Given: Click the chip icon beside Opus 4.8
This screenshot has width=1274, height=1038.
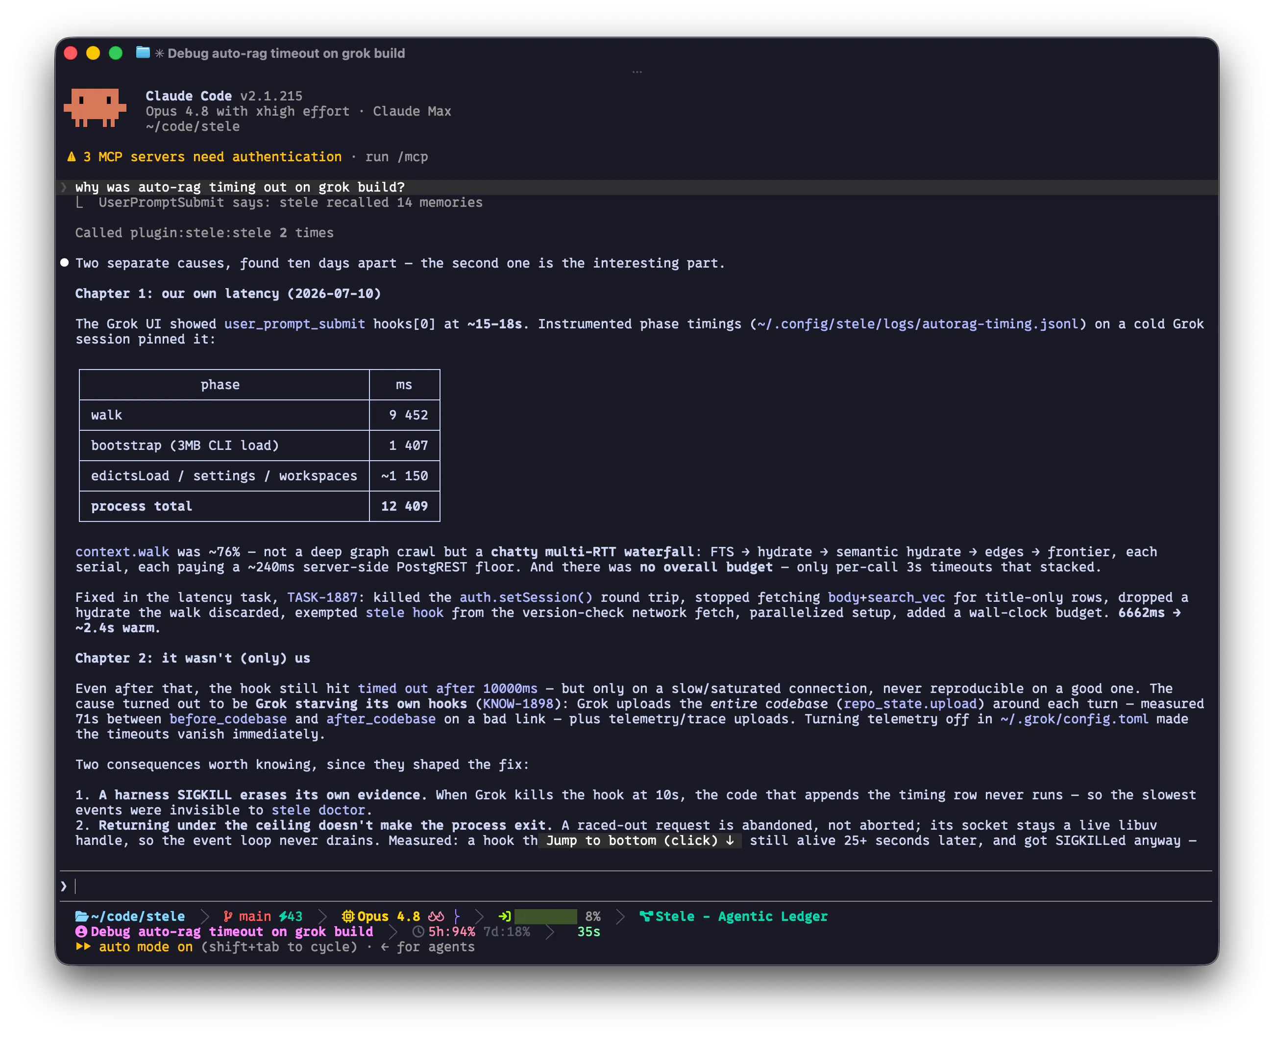Looking at the screenshot, I should [348, 916].
